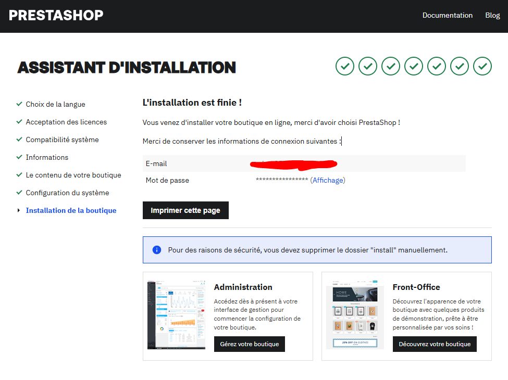Click Gérez votre boutique button

click(249, 344)
